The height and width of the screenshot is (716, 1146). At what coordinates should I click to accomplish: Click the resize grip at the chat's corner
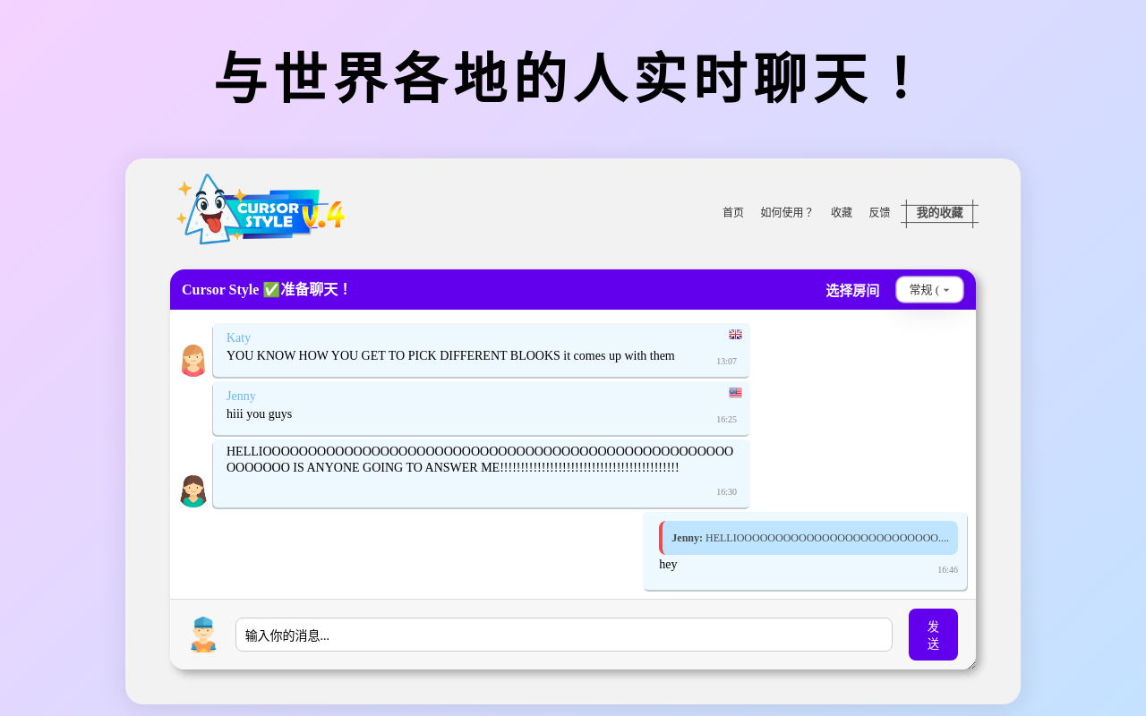click(972, 664)
